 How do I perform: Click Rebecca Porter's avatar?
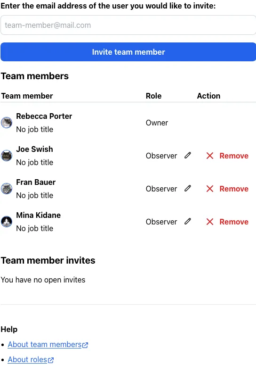[7, 123]
